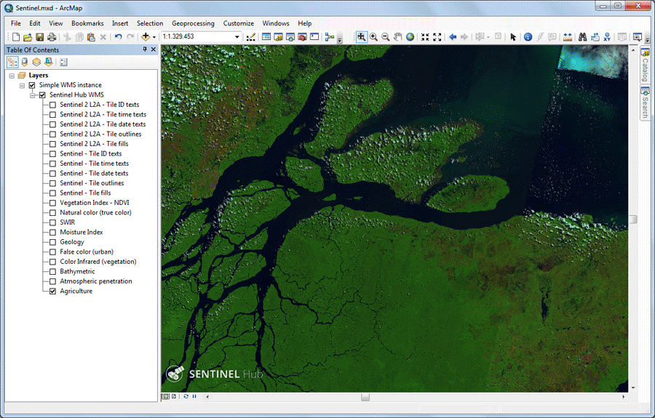Open the Table Of Contents window icon
The width and height of the screenshot is (655, 418).
coord(266,36)
